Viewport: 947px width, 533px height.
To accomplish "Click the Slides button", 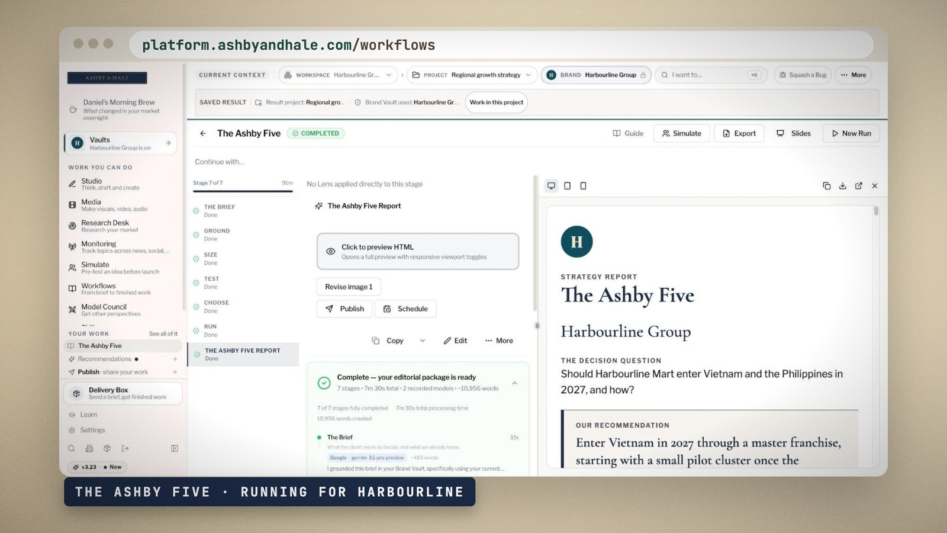I will click(x=794, y=134).
